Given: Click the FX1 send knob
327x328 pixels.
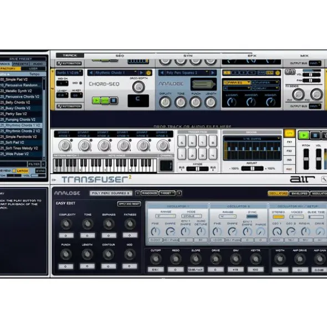Looking at the screenshot, I should tap(298, 94).
